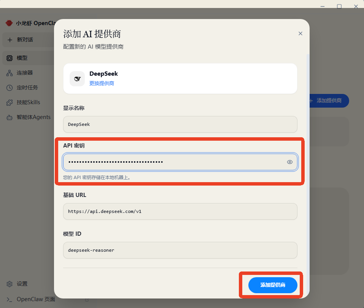Click the chip icon next to 模型
Screen dimensions: 364x308
tap(10, 58)
